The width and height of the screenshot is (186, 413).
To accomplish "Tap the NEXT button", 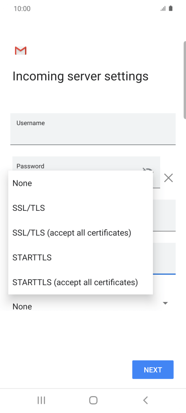I will coord(153,369).
